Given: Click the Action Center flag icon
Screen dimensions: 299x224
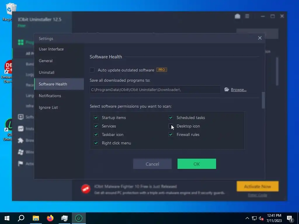Looking at the screenshot, I should point(20,163).
